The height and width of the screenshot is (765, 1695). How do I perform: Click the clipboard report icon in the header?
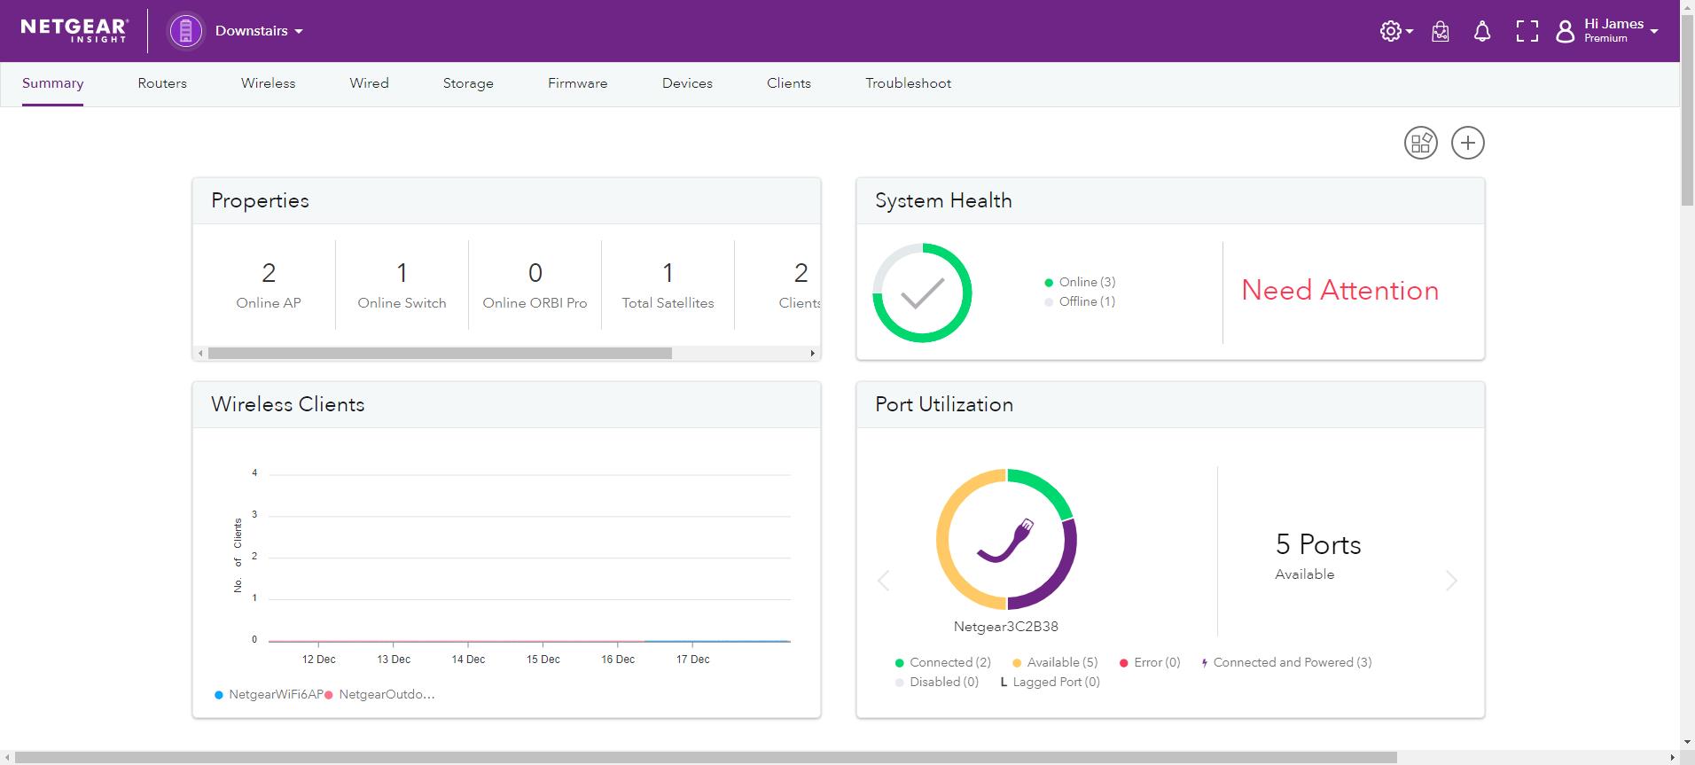[x=1441, y=32]
